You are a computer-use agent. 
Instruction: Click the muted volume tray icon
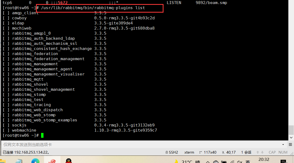click(239, 162)
